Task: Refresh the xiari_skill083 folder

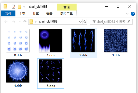Action: pos(85,22)
